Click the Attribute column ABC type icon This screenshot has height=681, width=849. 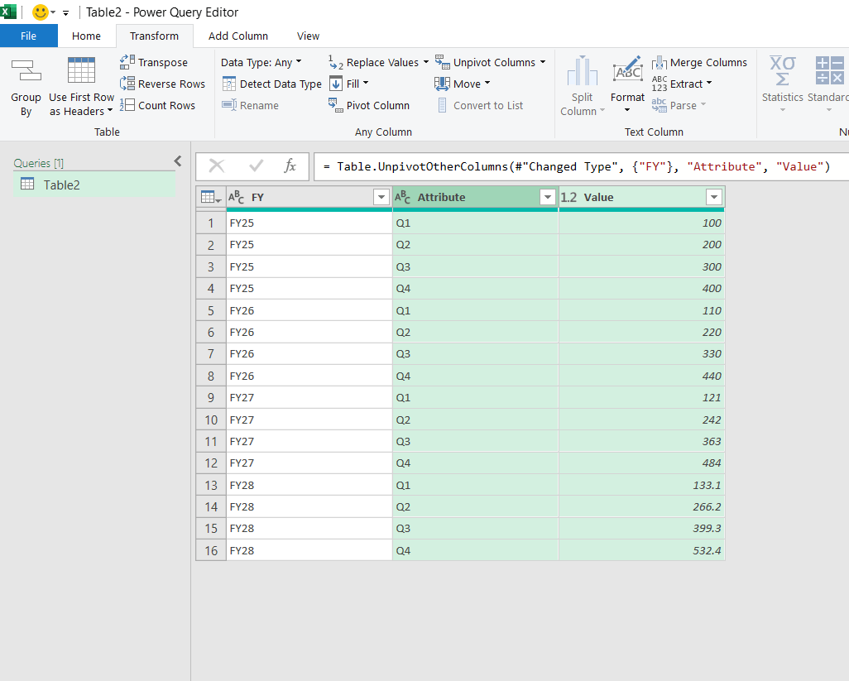pyautogui.click(x=402, y=197)
